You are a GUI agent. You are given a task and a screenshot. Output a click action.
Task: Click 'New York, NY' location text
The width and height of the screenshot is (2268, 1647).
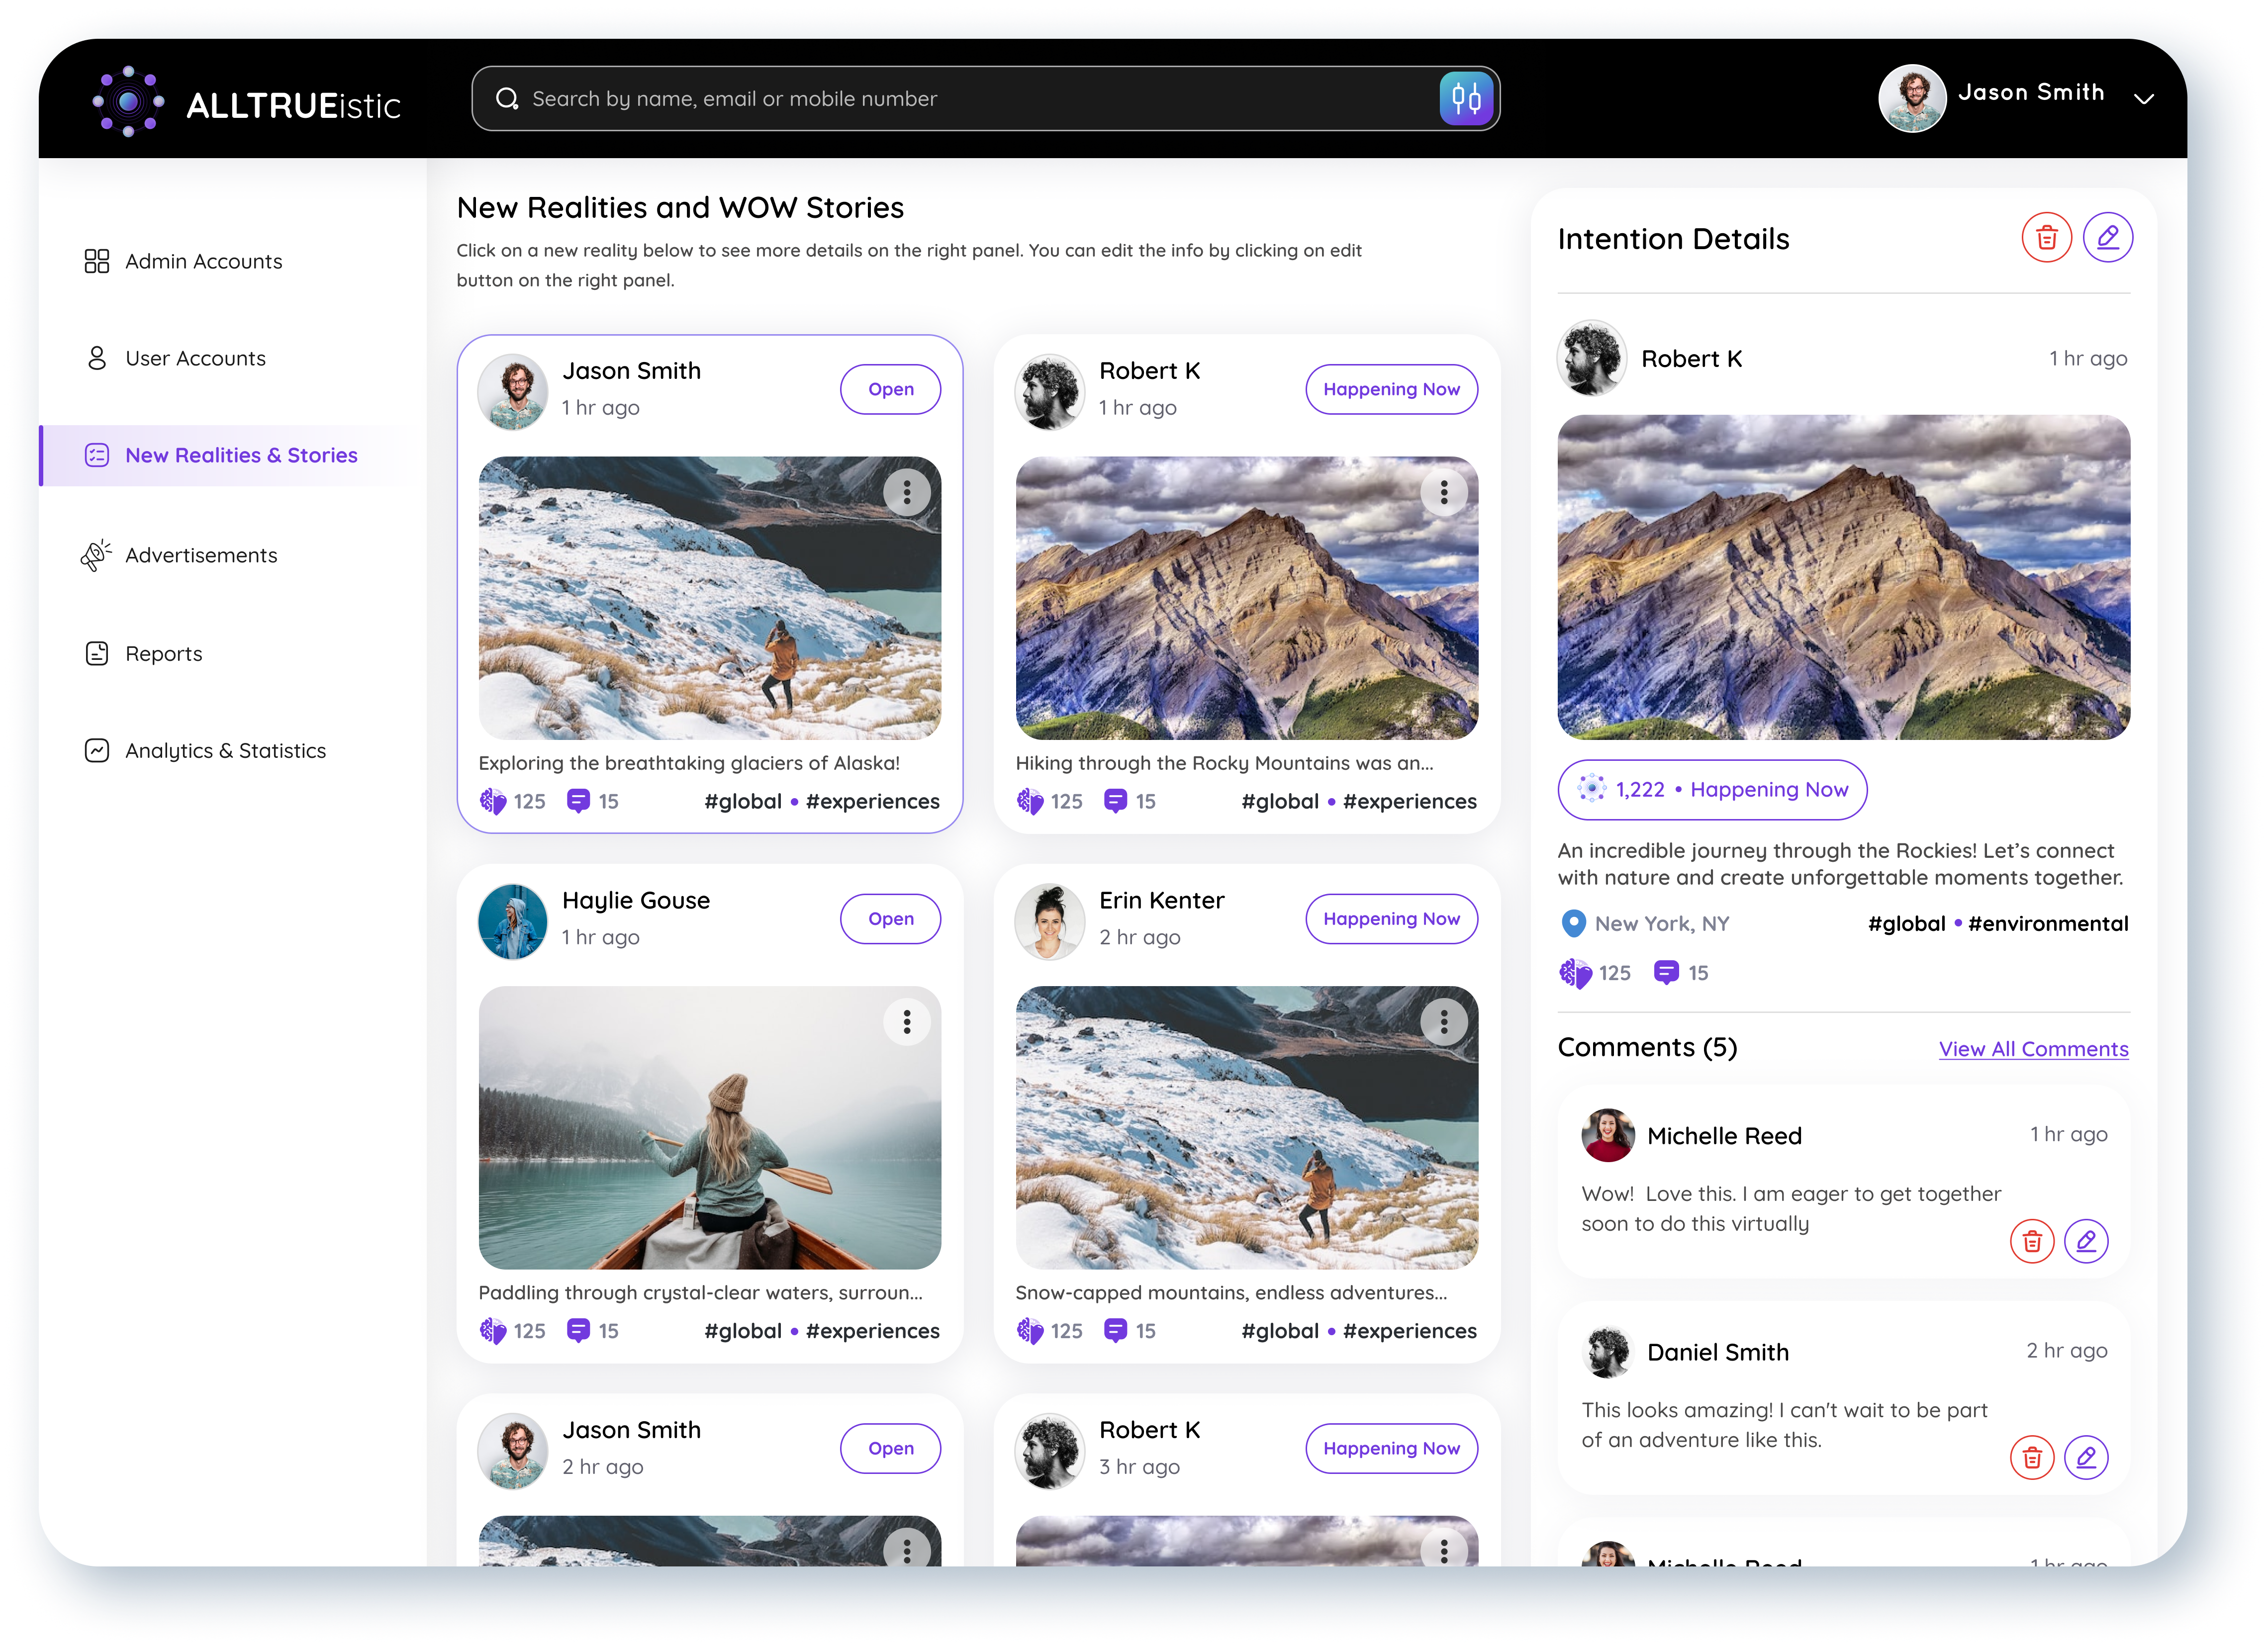coord(1661,923)
